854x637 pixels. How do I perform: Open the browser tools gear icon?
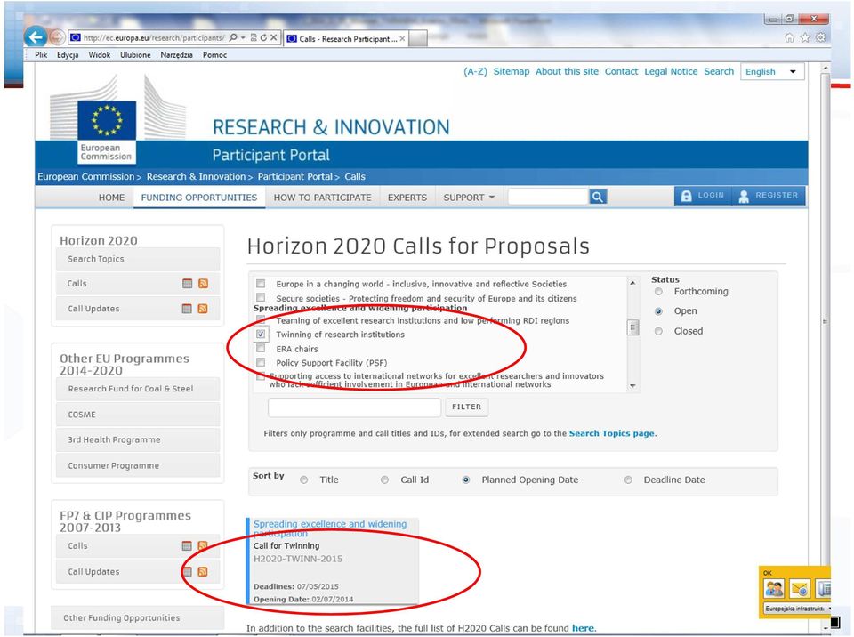pyautogui.click(x=820, y=37)
